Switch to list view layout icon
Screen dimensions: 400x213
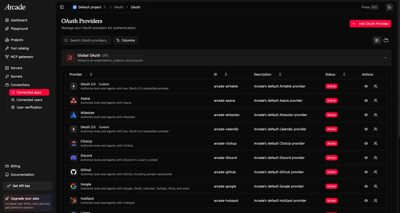point(377,40)
